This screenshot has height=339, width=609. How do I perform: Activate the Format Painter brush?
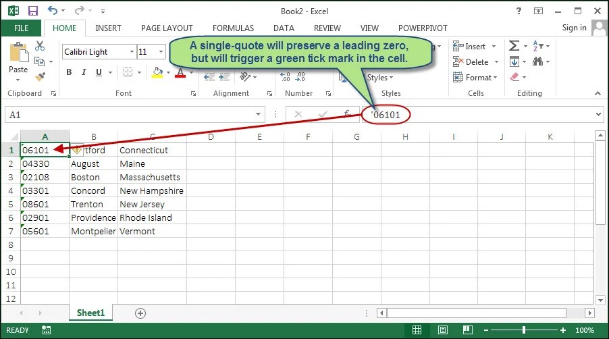coord(40,76)
